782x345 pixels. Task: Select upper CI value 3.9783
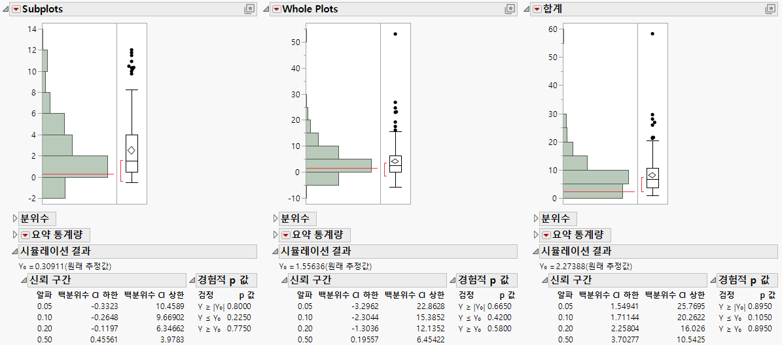[x=172, y=340]
